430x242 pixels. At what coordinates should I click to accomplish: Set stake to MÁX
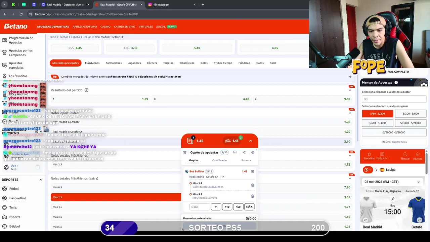click(249, 207)
